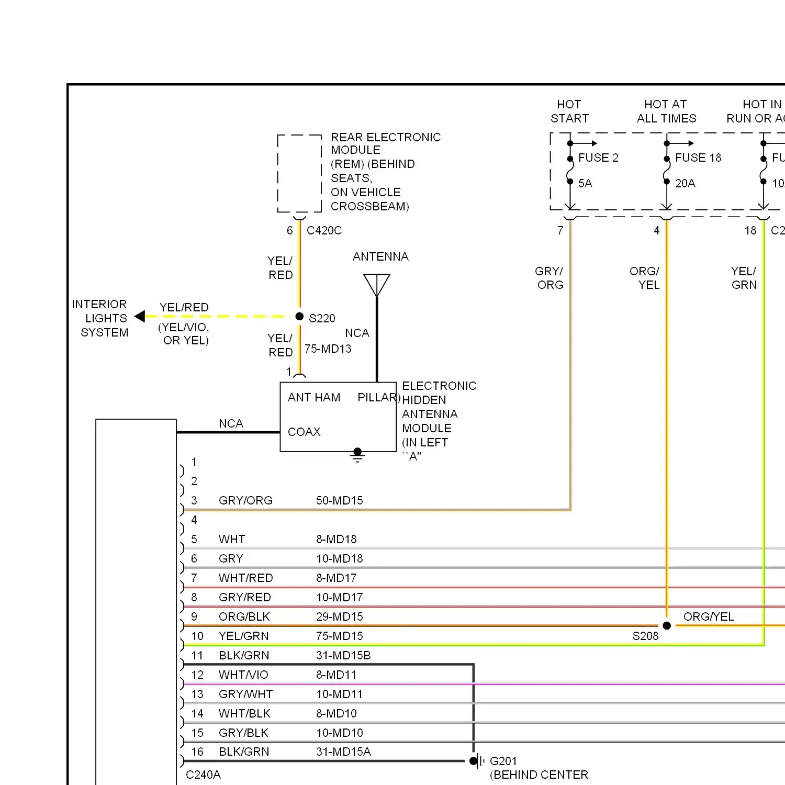Image resolution: width=785 pixels, height=785 pixels.
Task: Click the antenna module ground symbol
Action: pyautogui.click(x=357, y=456)
